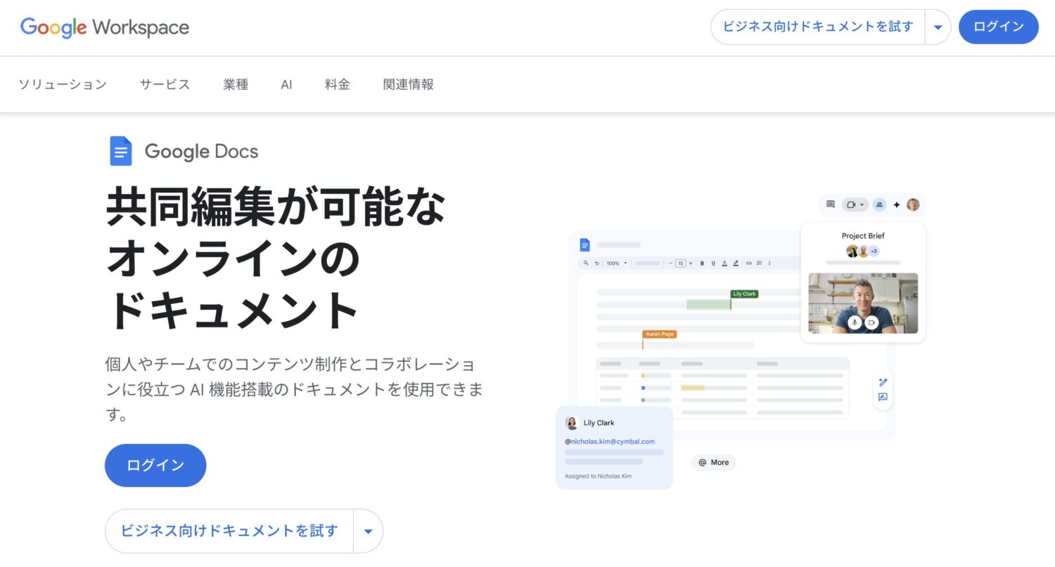The width and height of the screenshot is (1055, 567).
Task: Click the man's video call thumbnail
Action: [863, 303]
